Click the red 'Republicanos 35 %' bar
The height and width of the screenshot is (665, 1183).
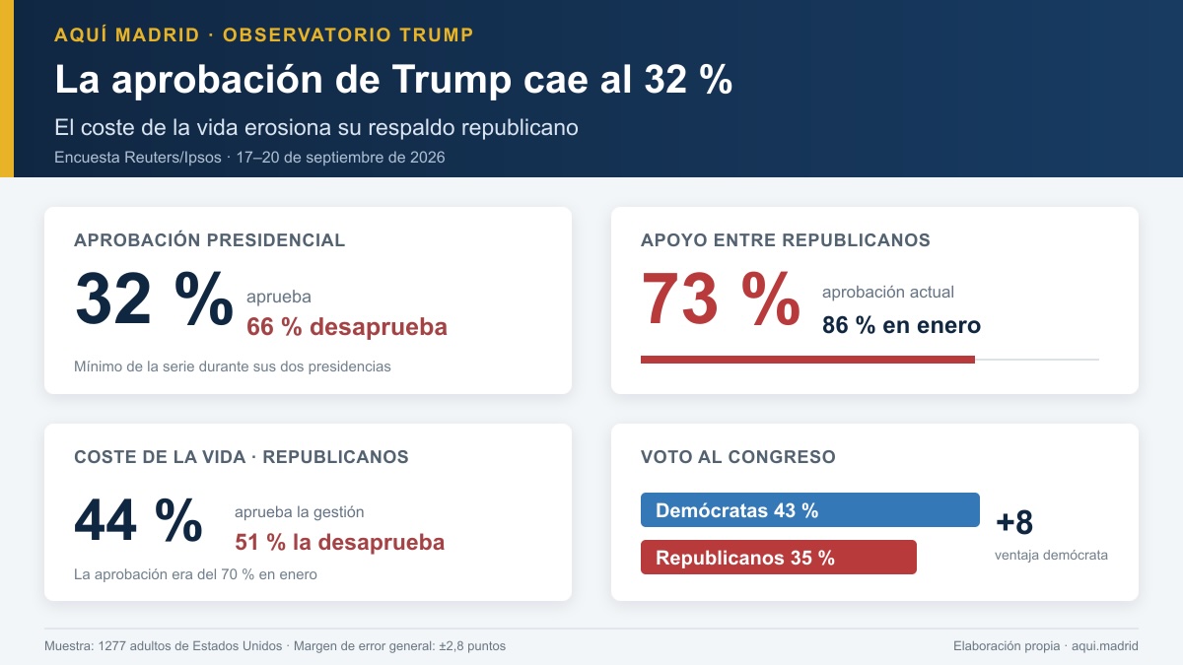[x=779, y=557]
